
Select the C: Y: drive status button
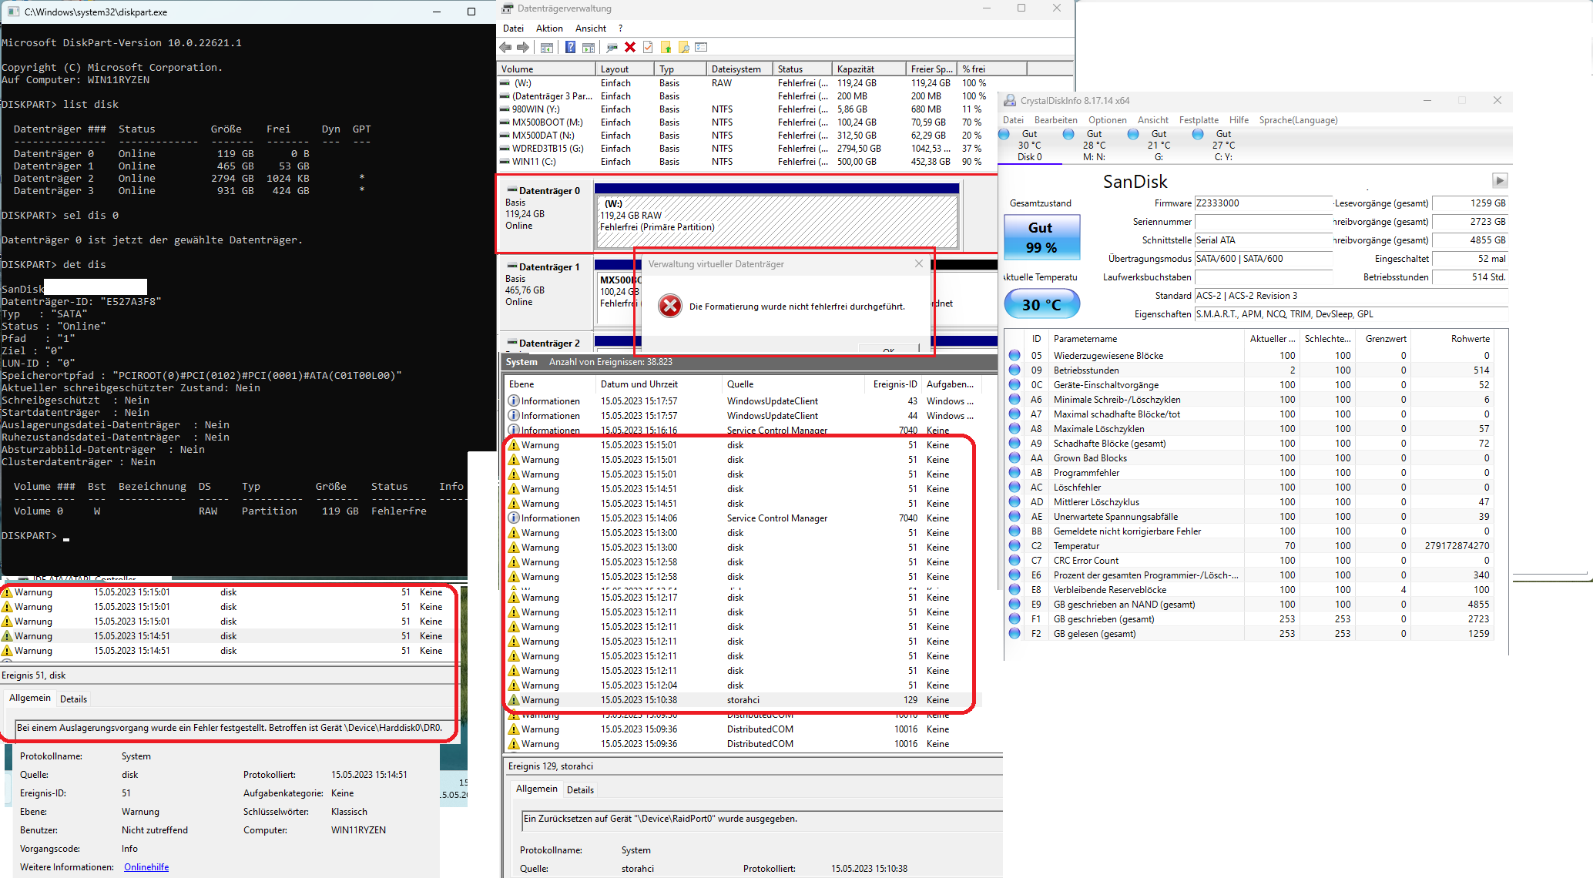pos(1222,145)
